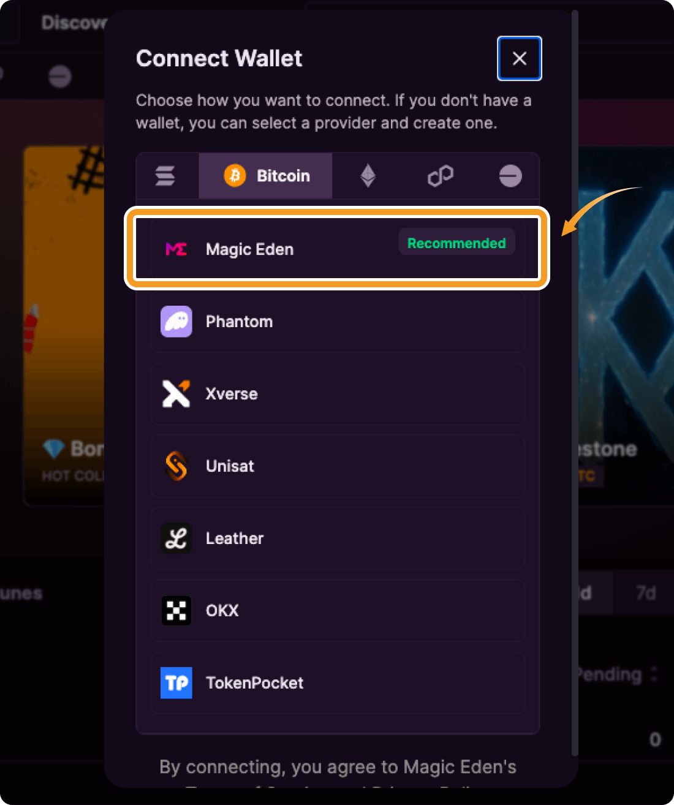Click the Unisat orange logo icon
674x805 pixels.
coord(176,466)
